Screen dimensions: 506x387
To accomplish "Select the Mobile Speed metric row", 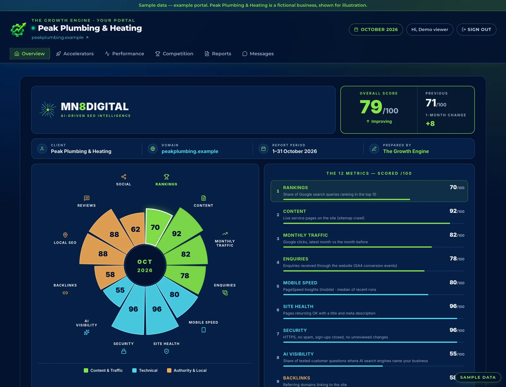I will 369,286.
